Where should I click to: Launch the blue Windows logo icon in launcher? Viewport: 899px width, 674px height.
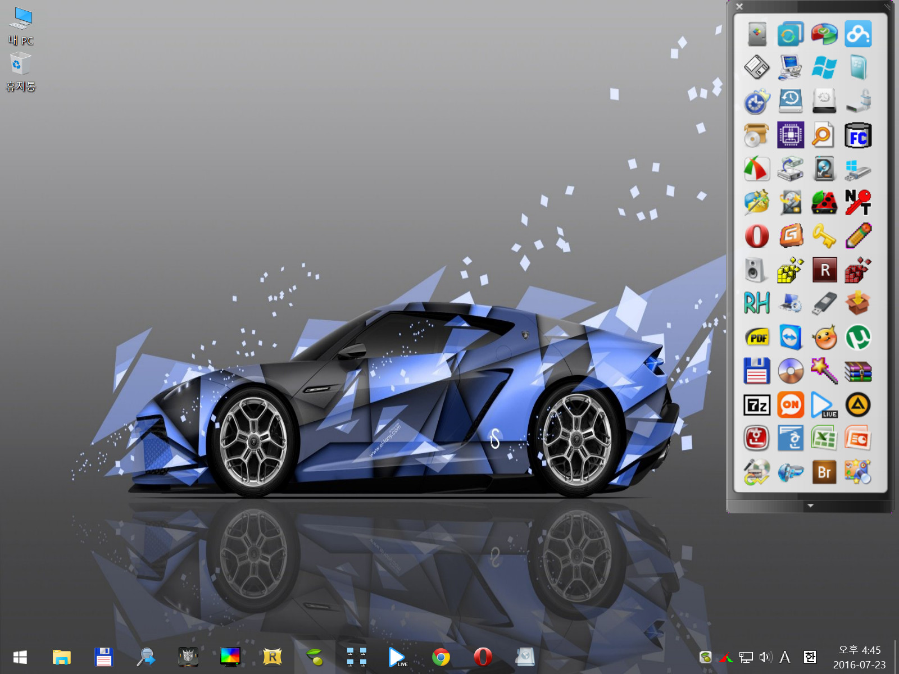point(824,68)
